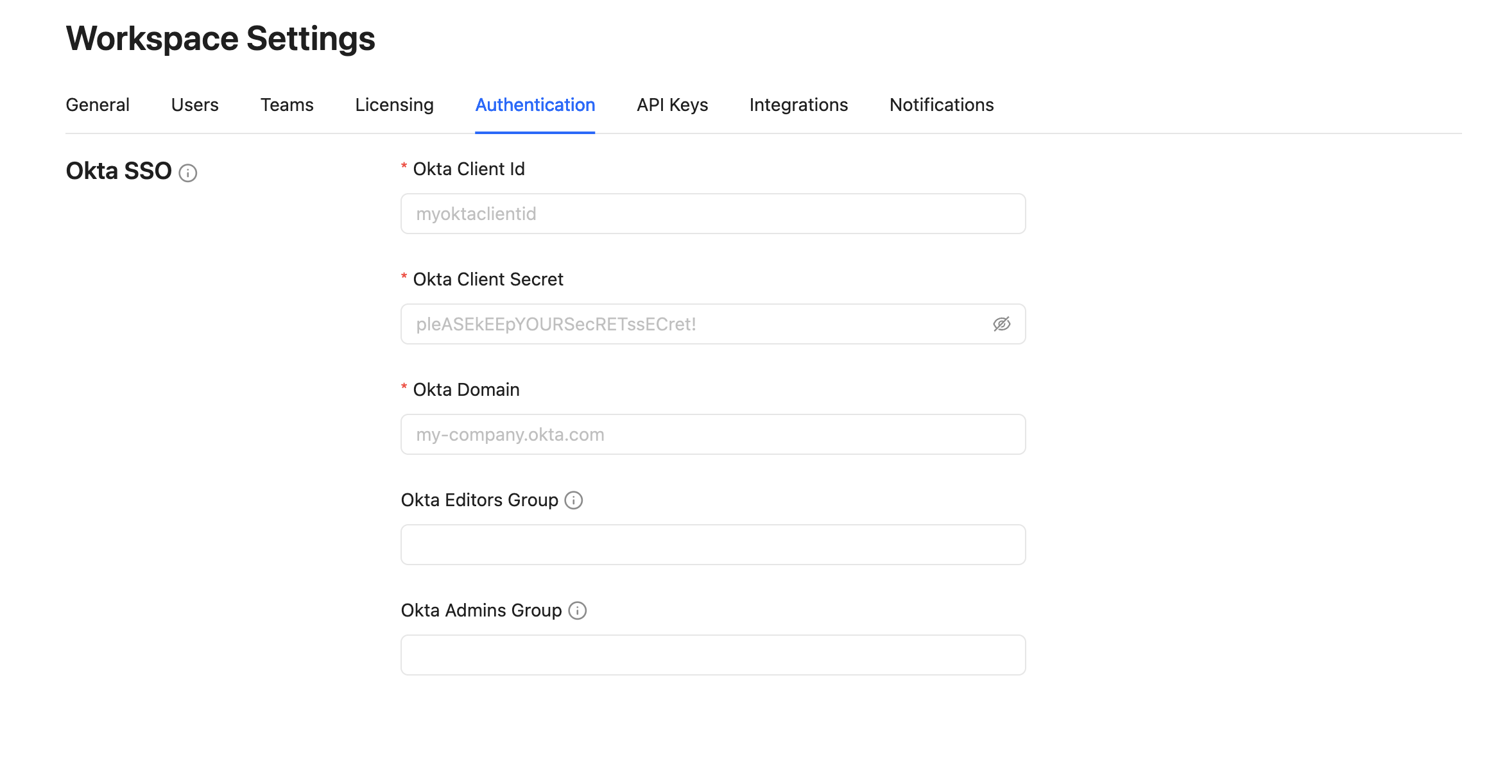Switch to the Integrations tab
Screen dimensions: 1498x757
(798, 105)
